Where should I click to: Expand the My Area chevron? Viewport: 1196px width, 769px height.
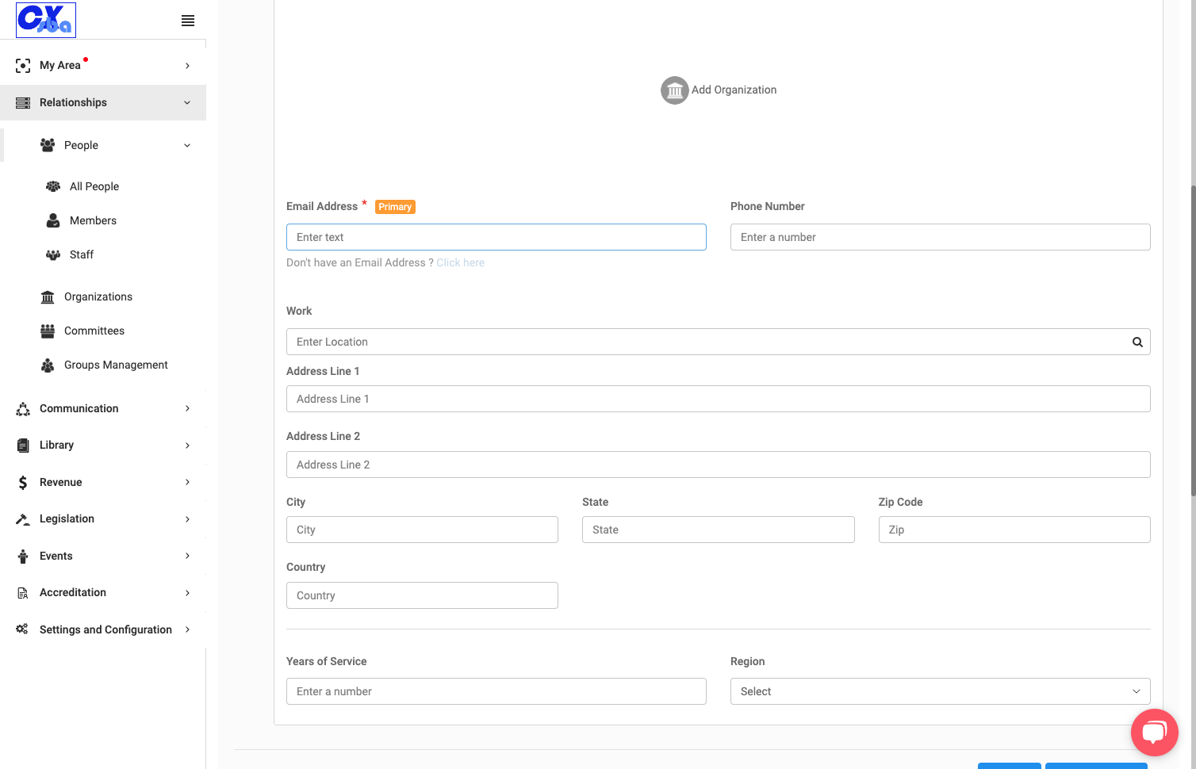[x=187, y=66]
